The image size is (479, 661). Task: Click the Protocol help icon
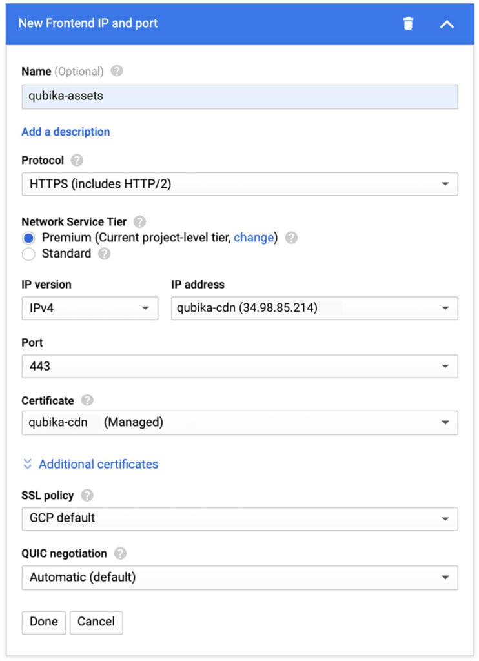pyautogui.click(x=78, y=160)
